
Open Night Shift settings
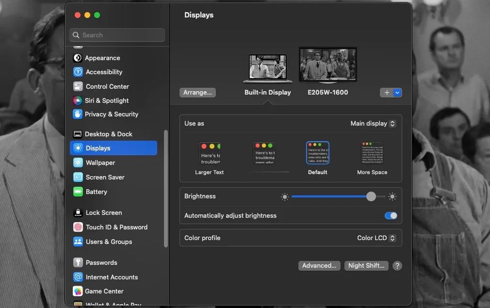(366, 266)
